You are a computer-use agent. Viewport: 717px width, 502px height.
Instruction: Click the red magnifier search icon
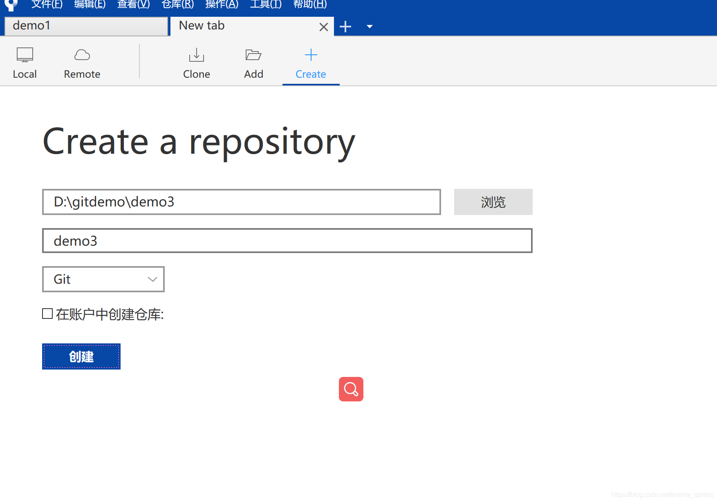click(x=351, y=389)
